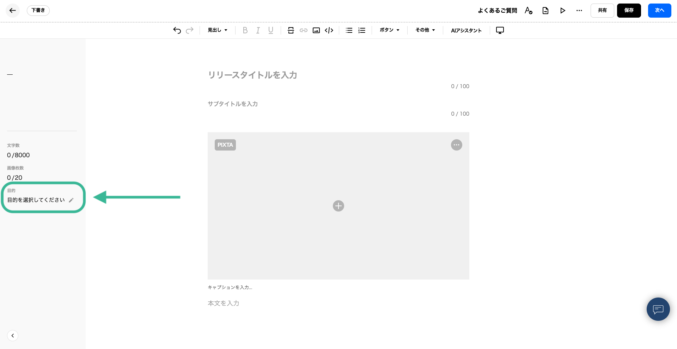Click the document file icon
Screen dimensions: 677x349
coord(545,11)
